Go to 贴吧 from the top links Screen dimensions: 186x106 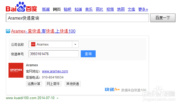click(67, 9)
